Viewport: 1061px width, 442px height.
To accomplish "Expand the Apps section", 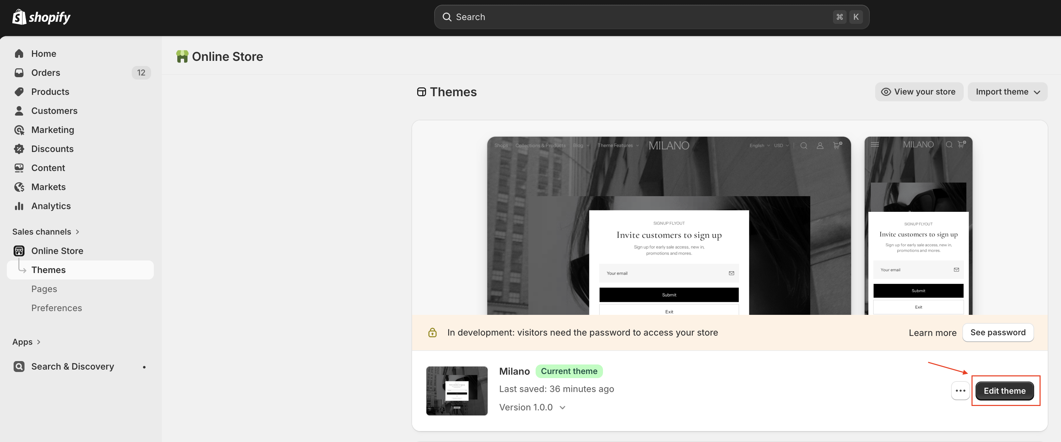I will 26,342.
